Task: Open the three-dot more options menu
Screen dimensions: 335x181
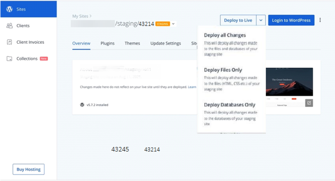Action: point(320,20)
